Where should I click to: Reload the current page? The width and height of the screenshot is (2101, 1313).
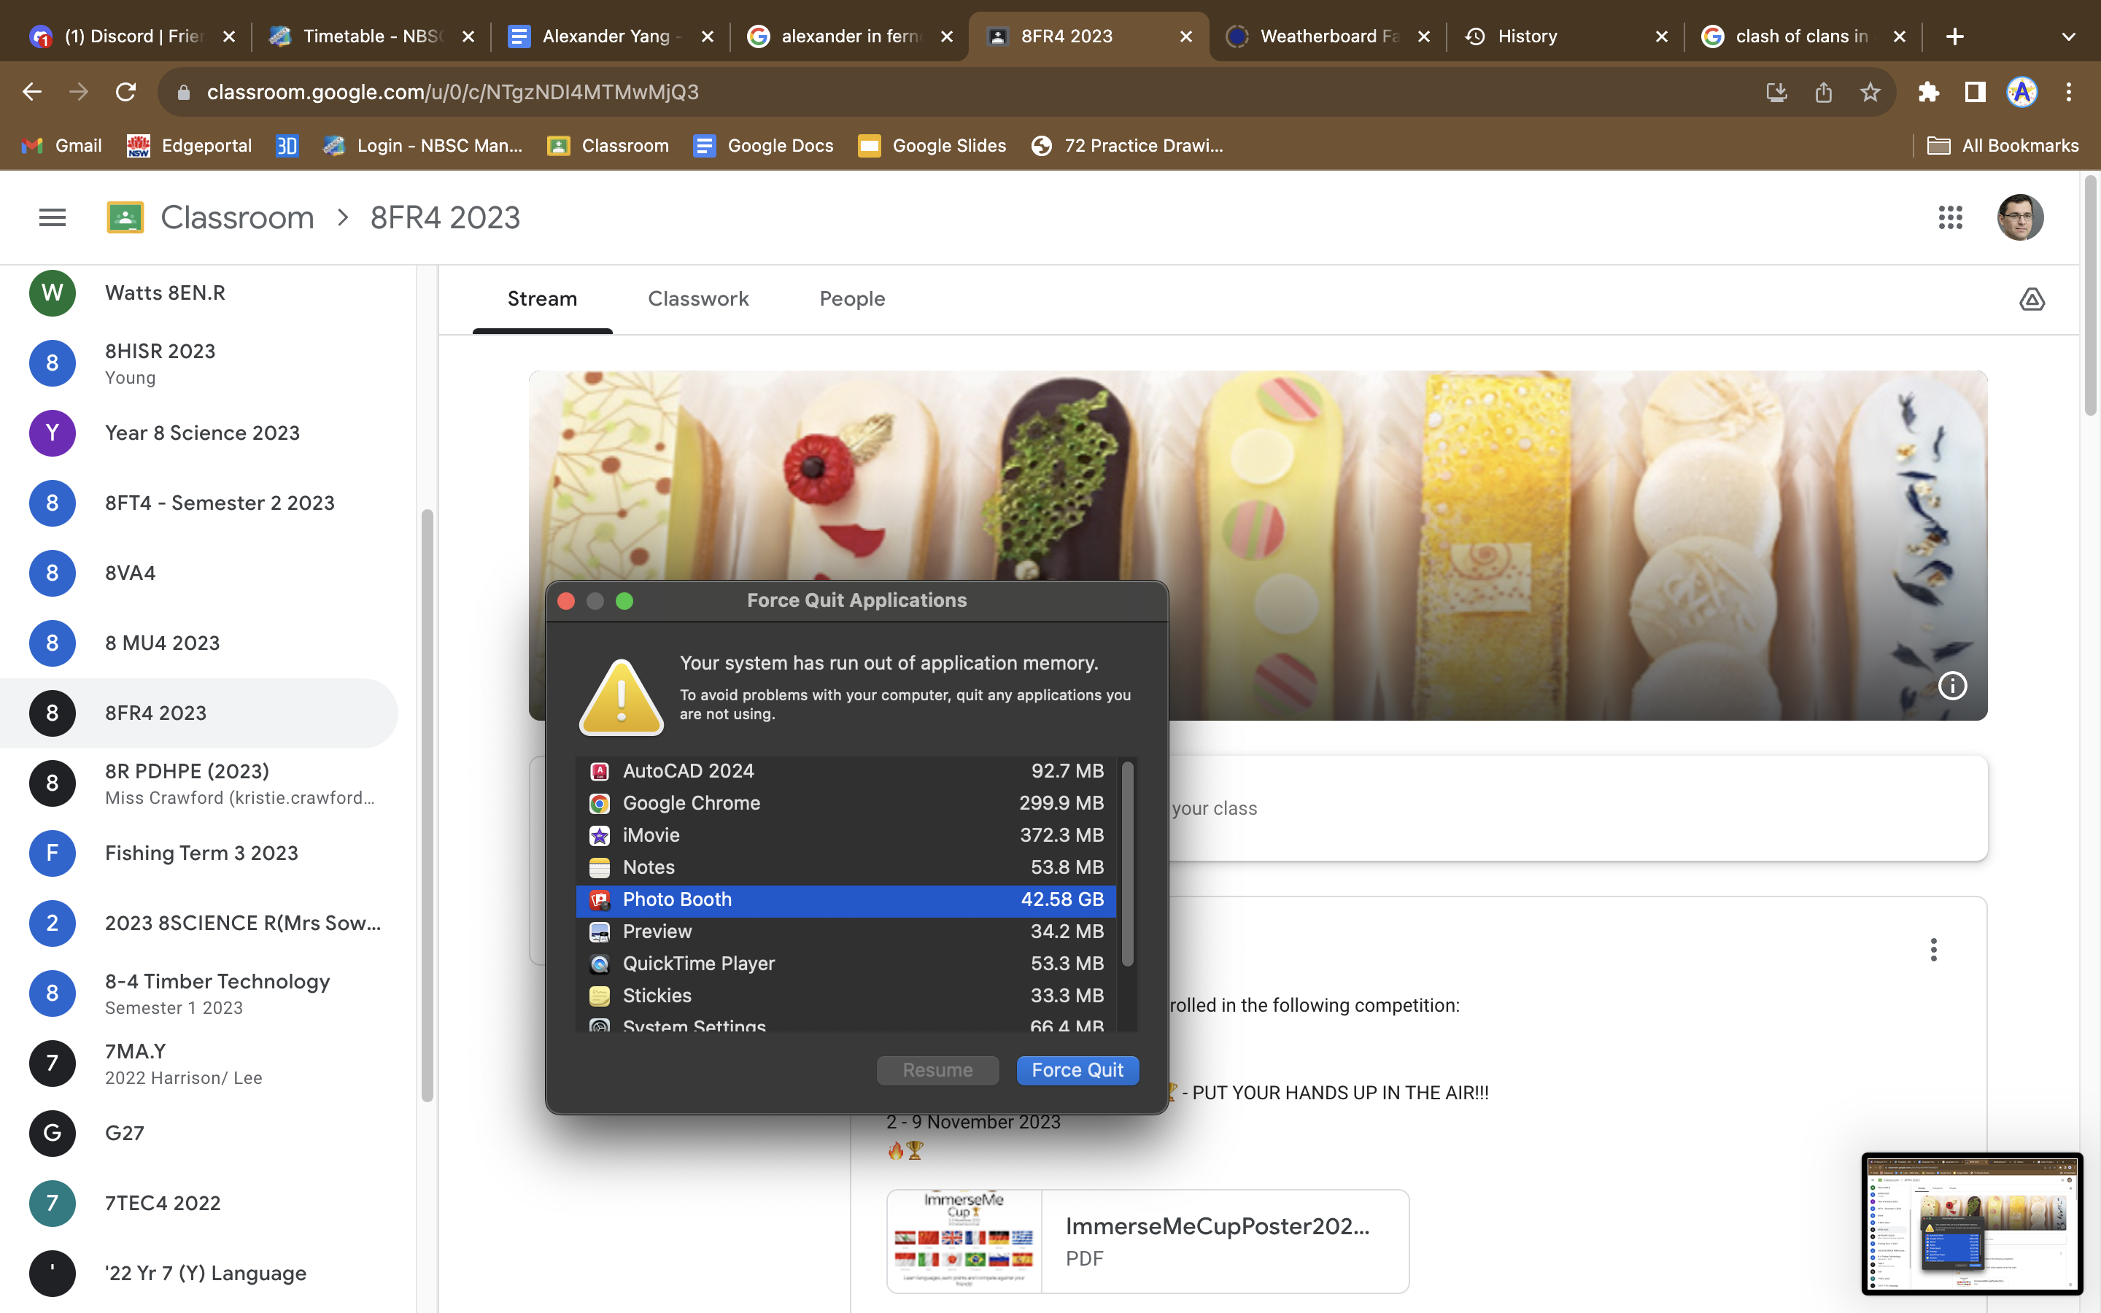coord(126,92)
